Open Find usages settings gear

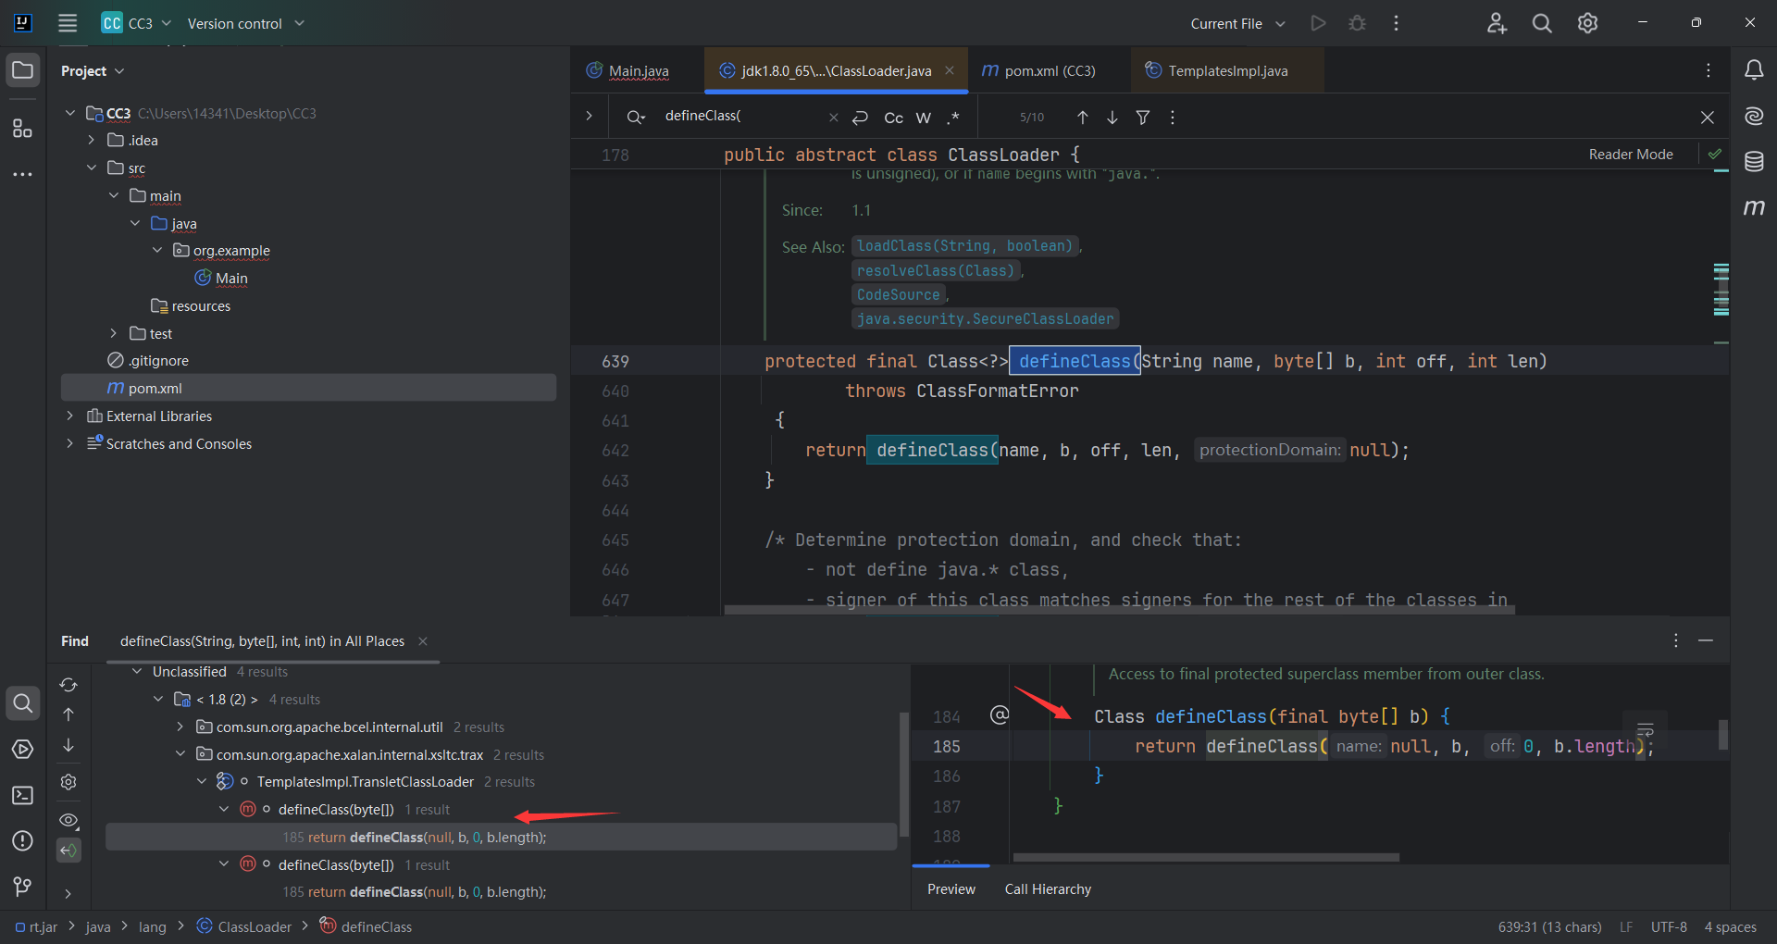click(68, 782)
